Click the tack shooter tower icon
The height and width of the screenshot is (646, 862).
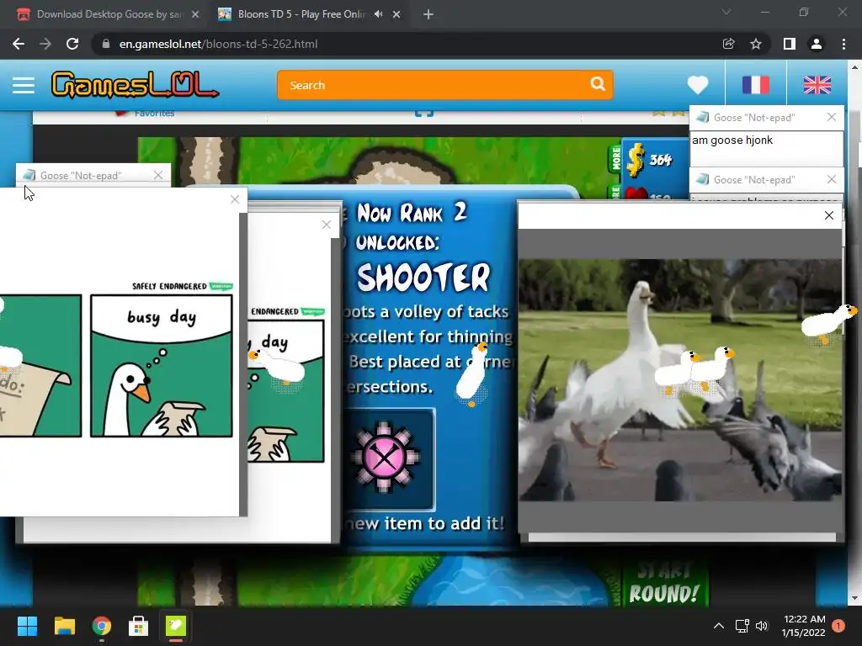[x=385, y=458]
